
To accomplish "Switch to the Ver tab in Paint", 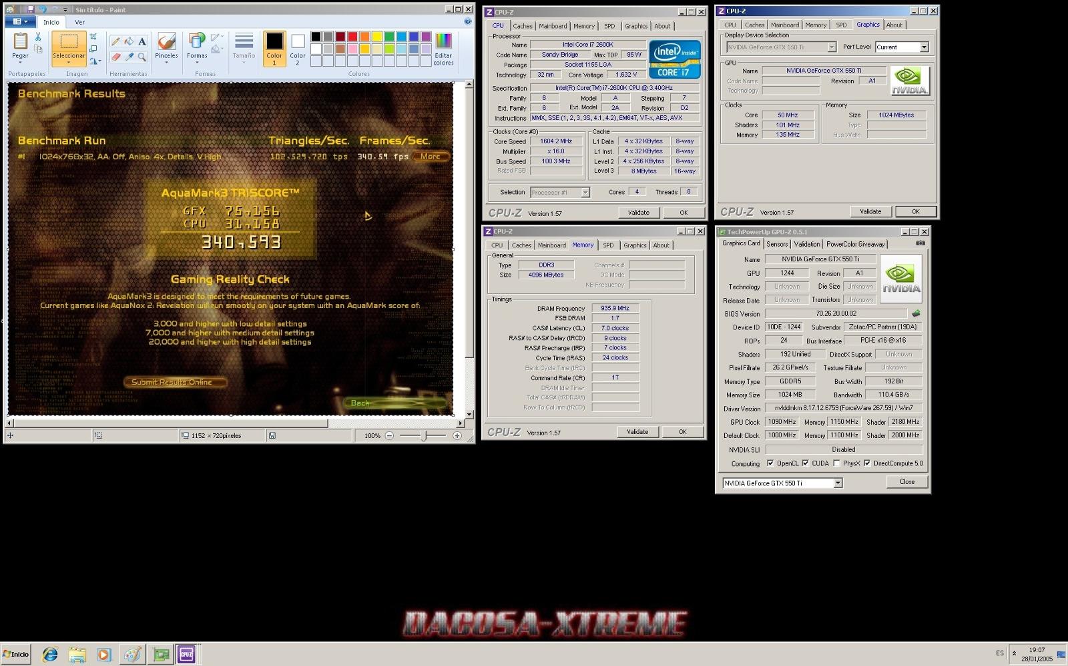I will (x=79, y=22).
